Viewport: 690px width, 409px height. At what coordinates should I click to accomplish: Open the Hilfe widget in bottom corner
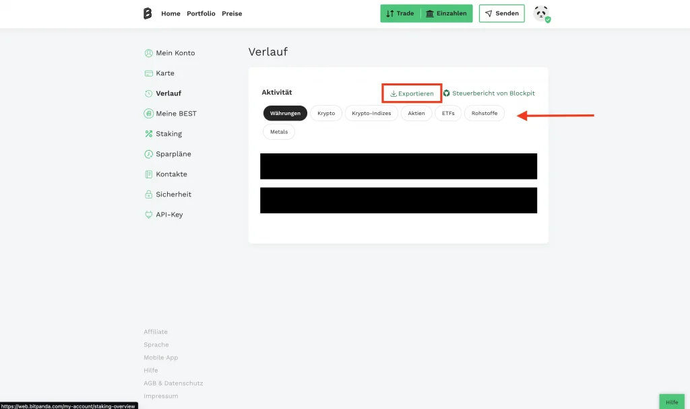pyautogui.click(x=672, y=402)
